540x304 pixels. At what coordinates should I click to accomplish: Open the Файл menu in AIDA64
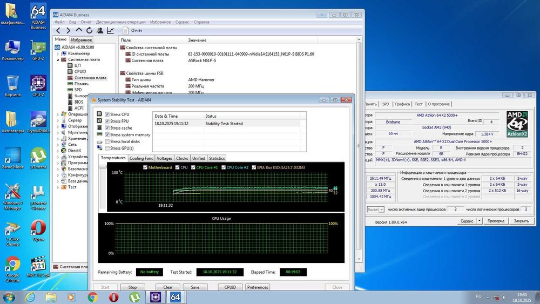59,22
